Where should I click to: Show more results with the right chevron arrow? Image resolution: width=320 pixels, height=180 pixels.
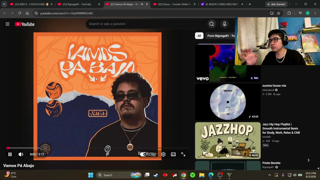click(x=308, y=160)
